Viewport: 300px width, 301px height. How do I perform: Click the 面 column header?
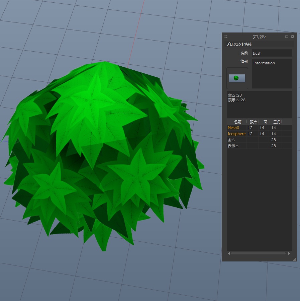click(x=265, y=122)
